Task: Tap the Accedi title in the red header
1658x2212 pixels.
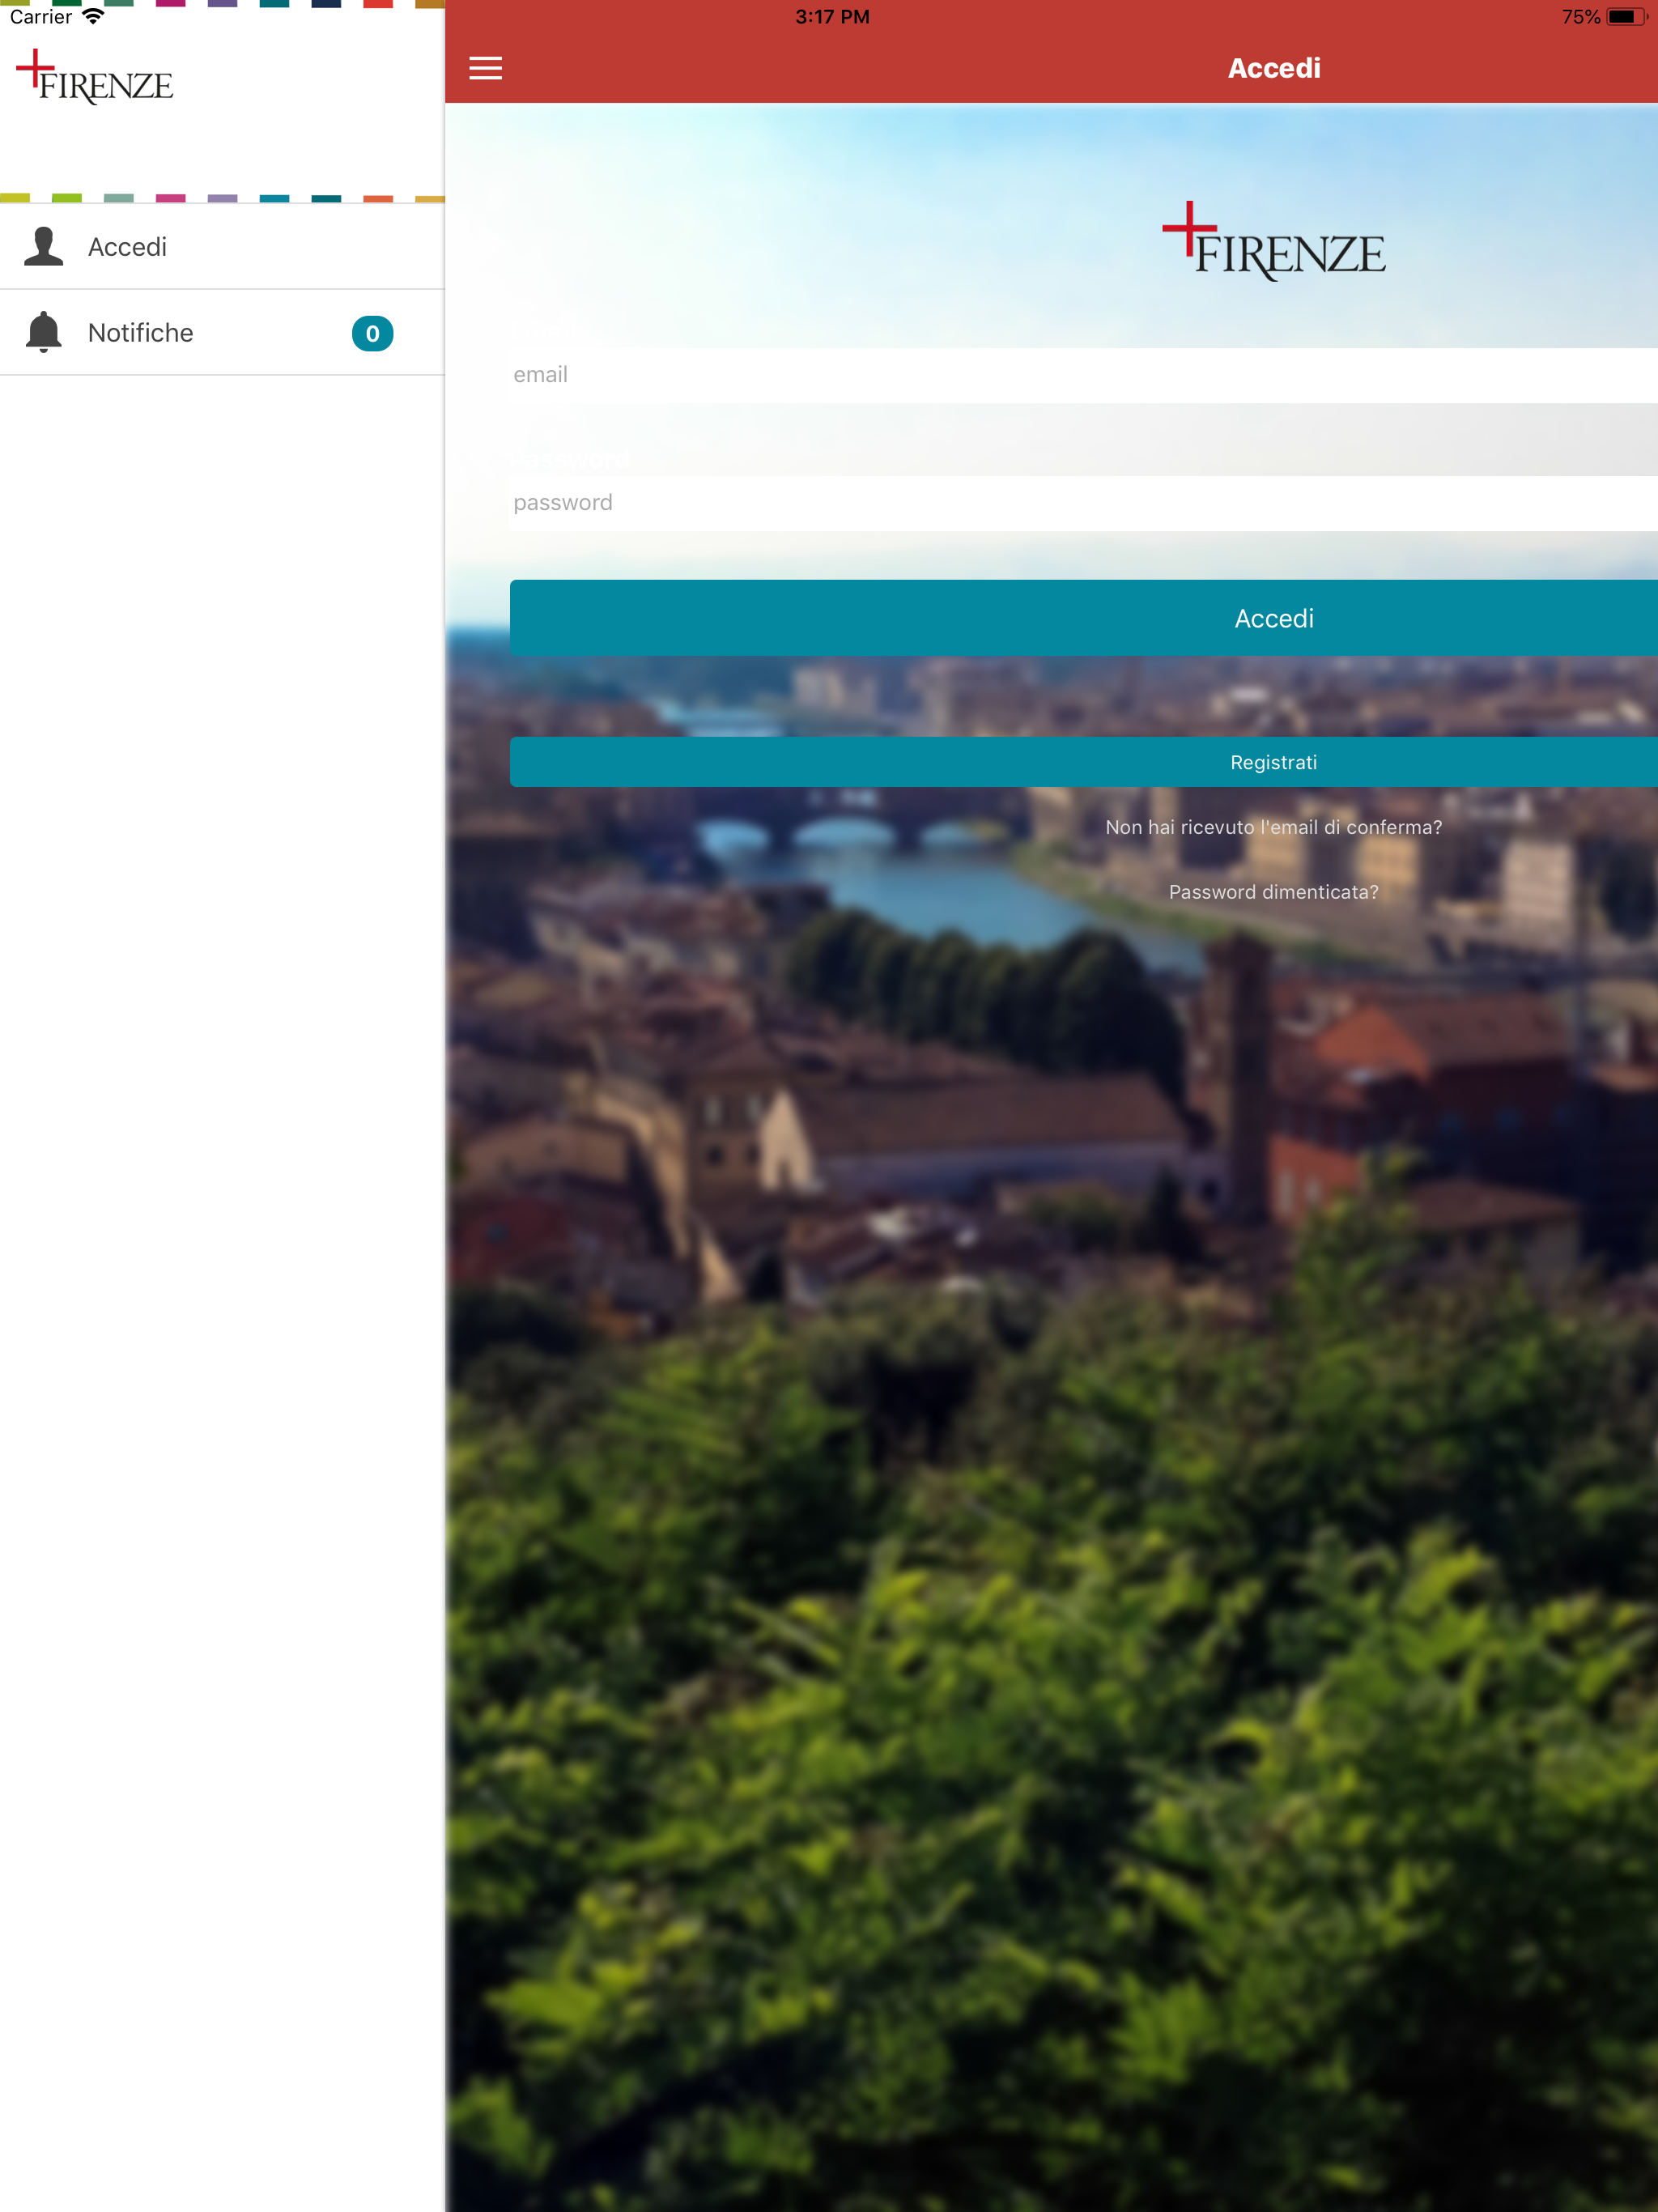Action: 1274,68
